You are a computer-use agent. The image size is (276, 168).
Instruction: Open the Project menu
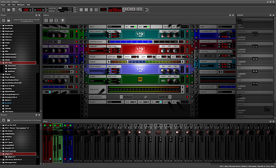[3, 5]
